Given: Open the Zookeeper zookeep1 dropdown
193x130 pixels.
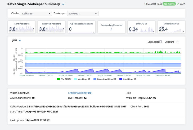Looking at the screenshot, I should [x=83, y=13].
